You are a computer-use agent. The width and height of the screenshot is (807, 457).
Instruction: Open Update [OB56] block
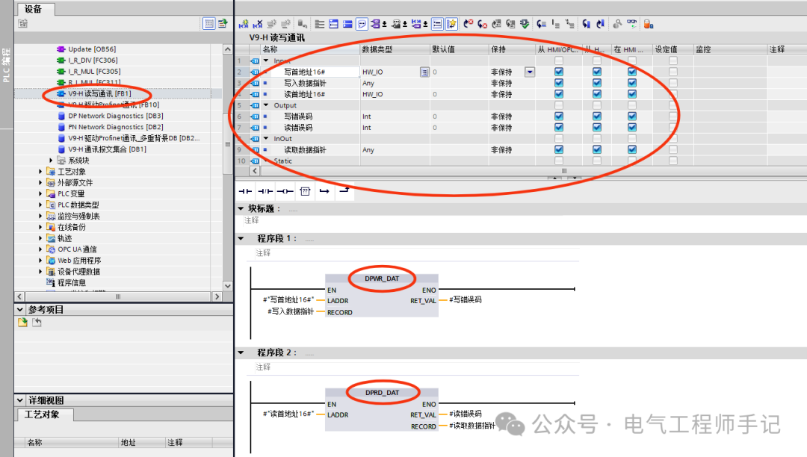pos(92,49)
